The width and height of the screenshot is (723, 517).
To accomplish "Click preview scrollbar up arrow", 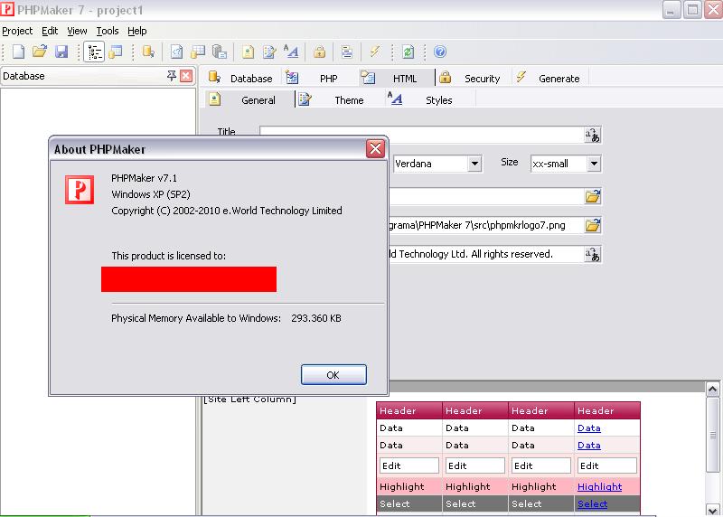I will click(712, 390).
